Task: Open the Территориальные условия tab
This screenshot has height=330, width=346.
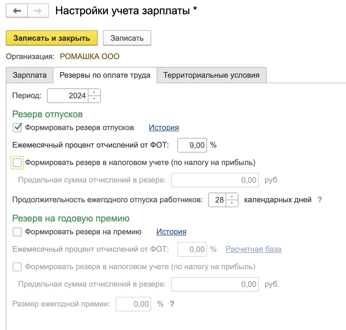Action: [211, 75]
